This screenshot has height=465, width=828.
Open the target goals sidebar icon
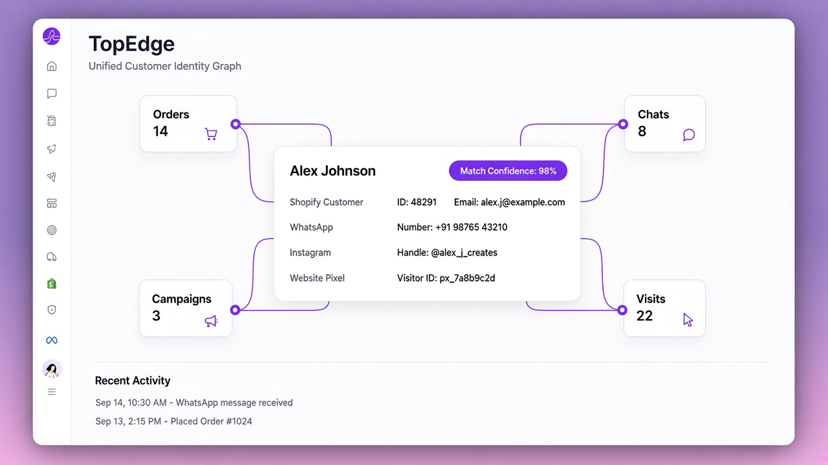(52, 231)
